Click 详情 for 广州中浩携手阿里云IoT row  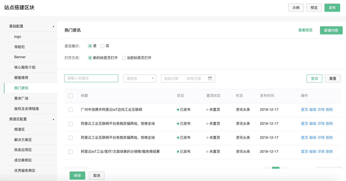[321, 110]
